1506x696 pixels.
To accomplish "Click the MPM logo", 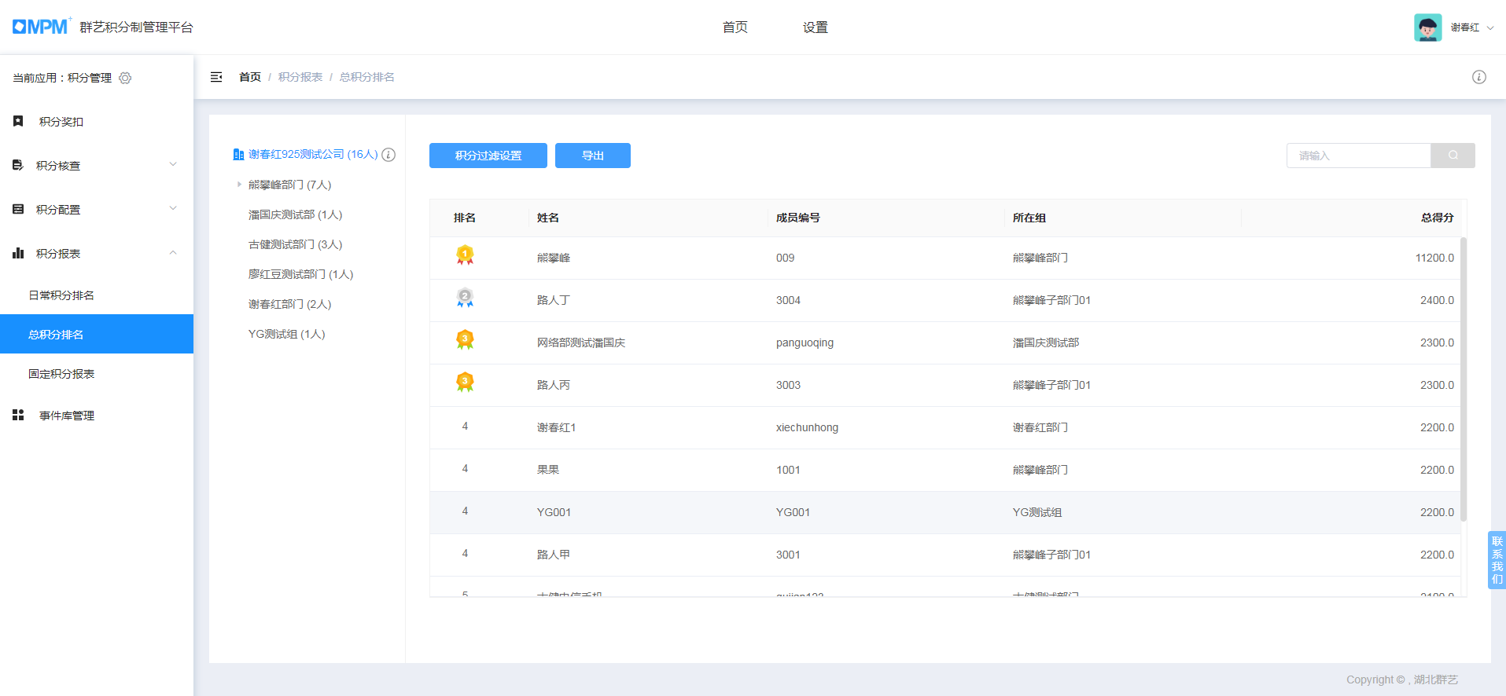I will (41, 27).
